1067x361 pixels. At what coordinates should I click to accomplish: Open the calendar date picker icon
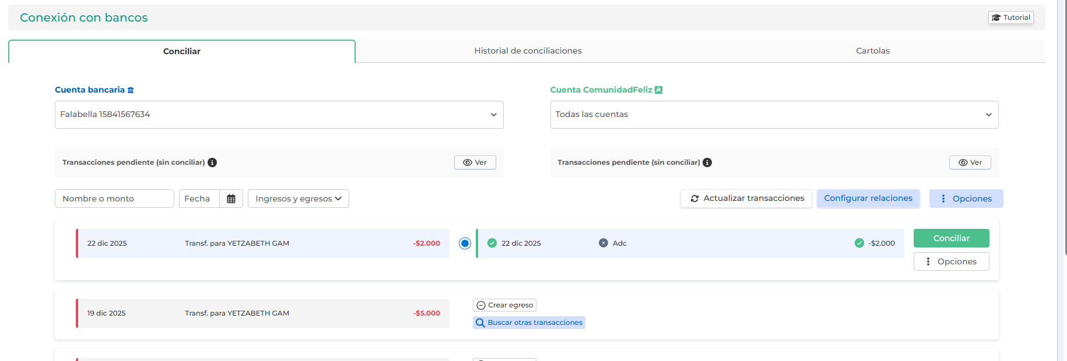231,199
